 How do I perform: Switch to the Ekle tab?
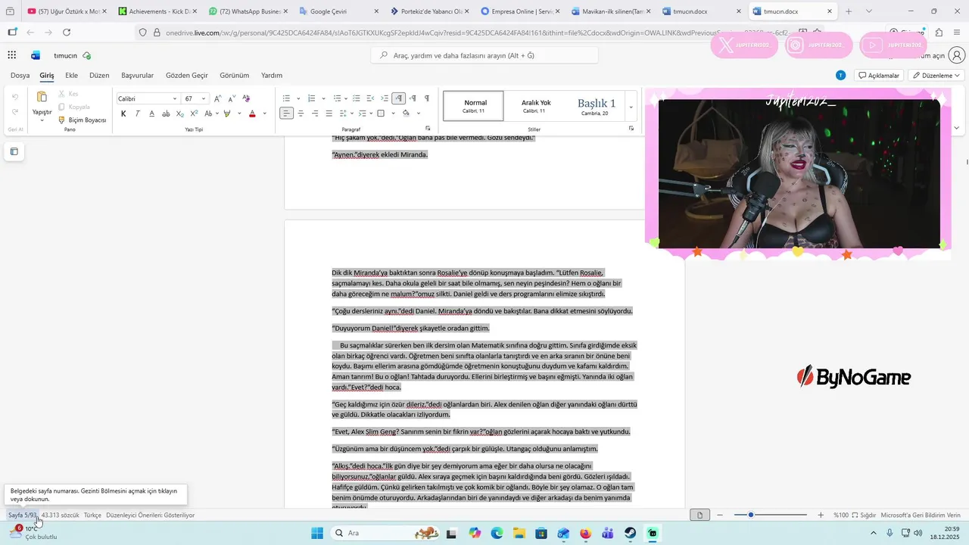pos(71,76)
